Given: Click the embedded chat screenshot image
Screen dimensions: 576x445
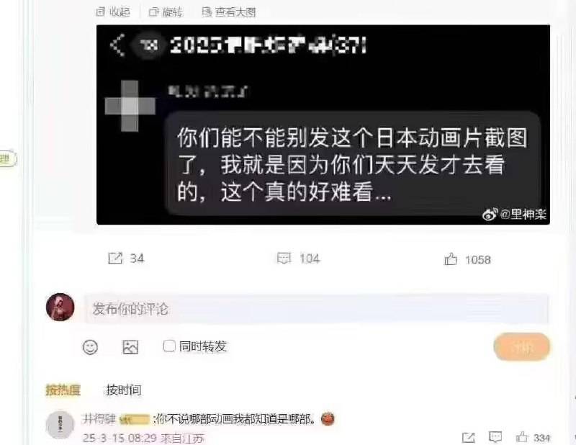Looking at the screenshot, I should tap(323, 125).
